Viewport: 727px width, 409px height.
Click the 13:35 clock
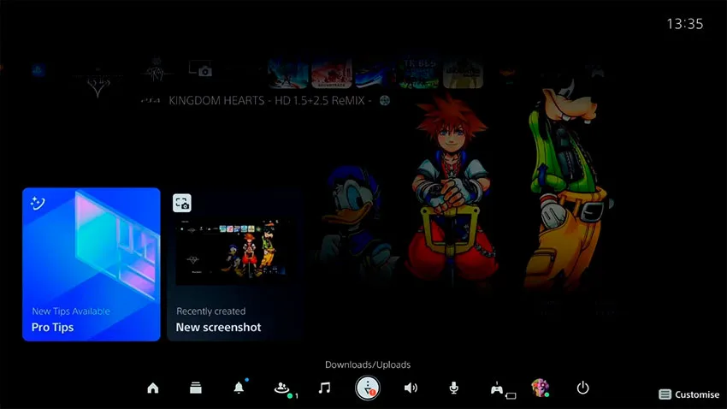685,24
